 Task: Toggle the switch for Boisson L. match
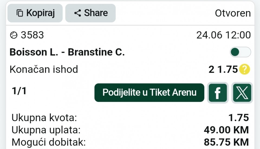click(240, 52)
